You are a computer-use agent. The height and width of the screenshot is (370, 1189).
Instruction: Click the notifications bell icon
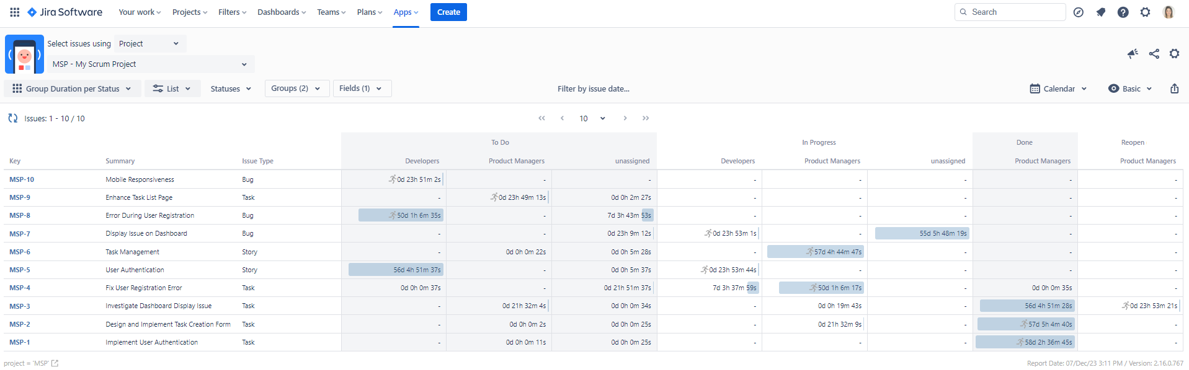pos(1101,12)
